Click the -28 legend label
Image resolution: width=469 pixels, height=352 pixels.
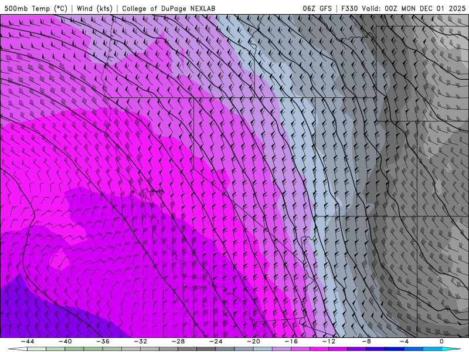coord(178,341)
